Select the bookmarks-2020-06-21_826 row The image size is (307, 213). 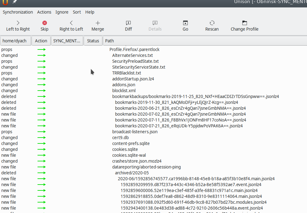153,108
